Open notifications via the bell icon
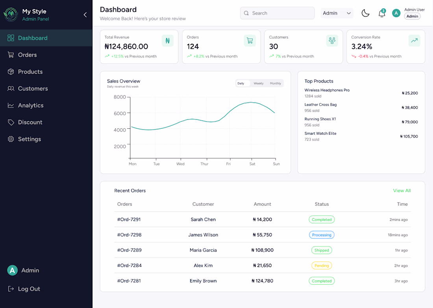 pyautogui.click(x=382, y=13)
